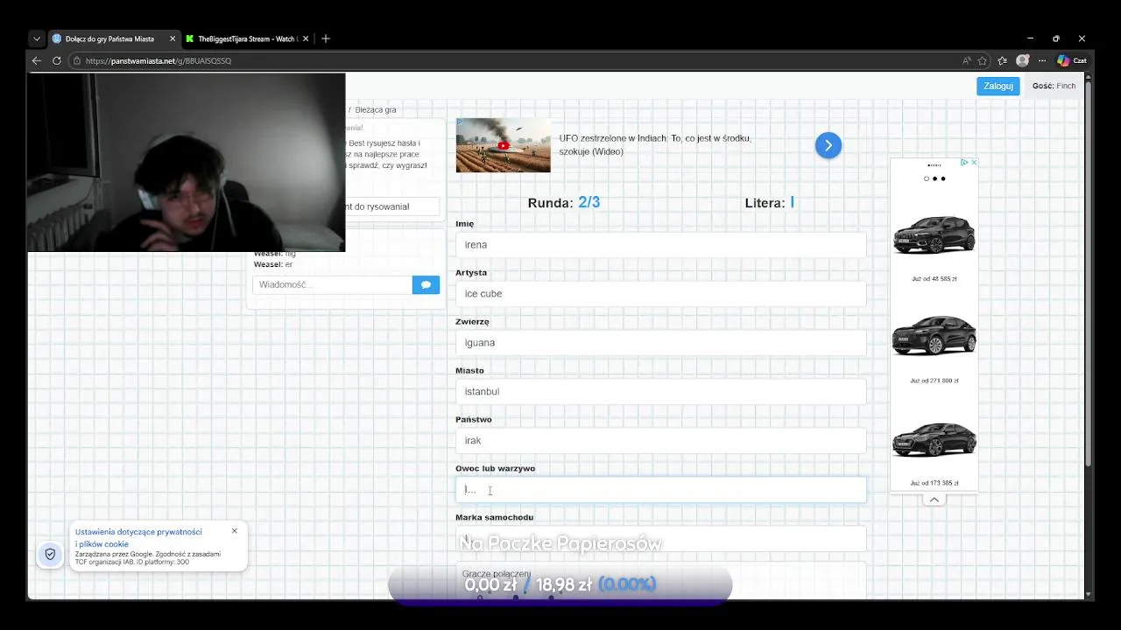Open the browser profile avatar
Viewport: 1121px width, 630px height.
[1022, 61]
